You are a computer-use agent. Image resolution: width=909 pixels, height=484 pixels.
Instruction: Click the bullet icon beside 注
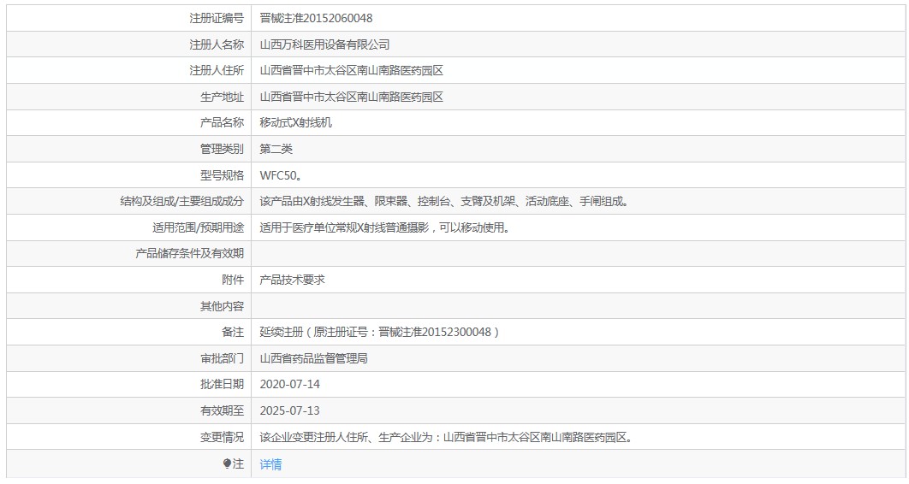pos(227,463)
